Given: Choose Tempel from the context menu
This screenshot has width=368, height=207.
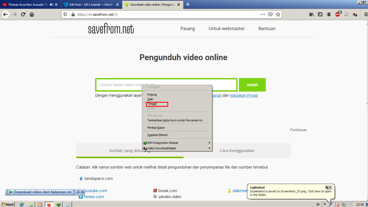Looking at the screenshot, I should pyautogui.click(x=177, y=104).
